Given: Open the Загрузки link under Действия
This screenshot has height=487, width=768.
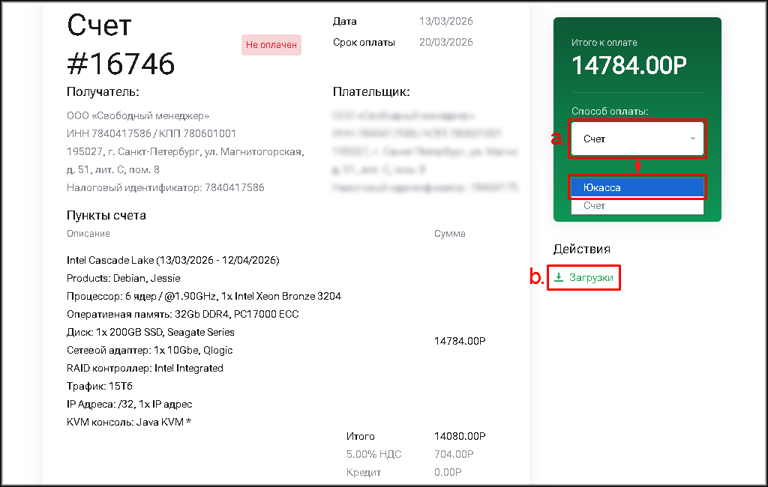Looking at the screenshot, I should click(591, 278).
